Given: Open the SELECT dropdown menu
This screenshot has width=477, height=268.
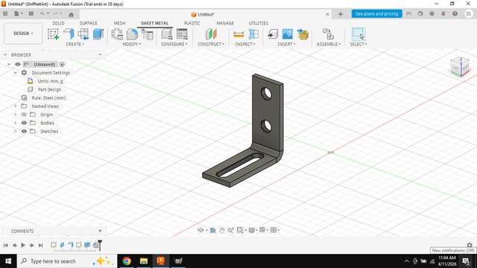Looking at the screenshot, I should [x=358, y=44].
